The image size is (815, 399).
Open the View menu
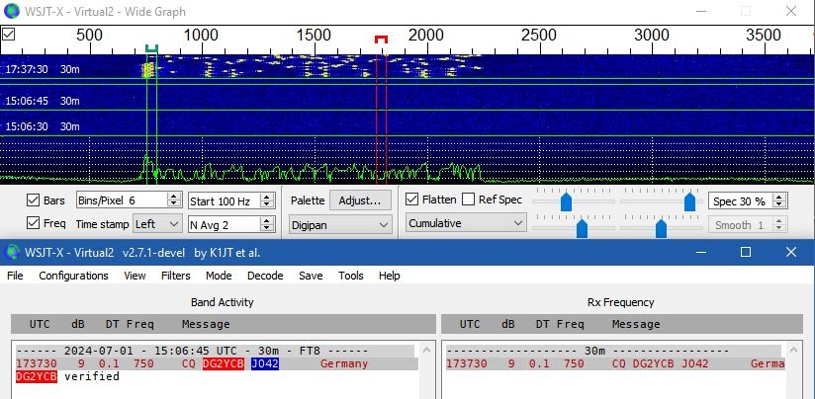click(x=135, y=276)
